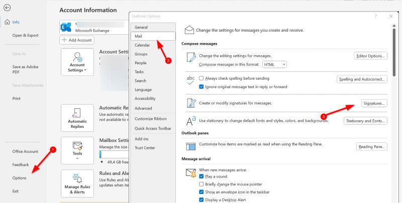The height and width of the screenshot is (203, 402).
Task: Open the compose message format HTML dropdown
Action: point(276,65)
